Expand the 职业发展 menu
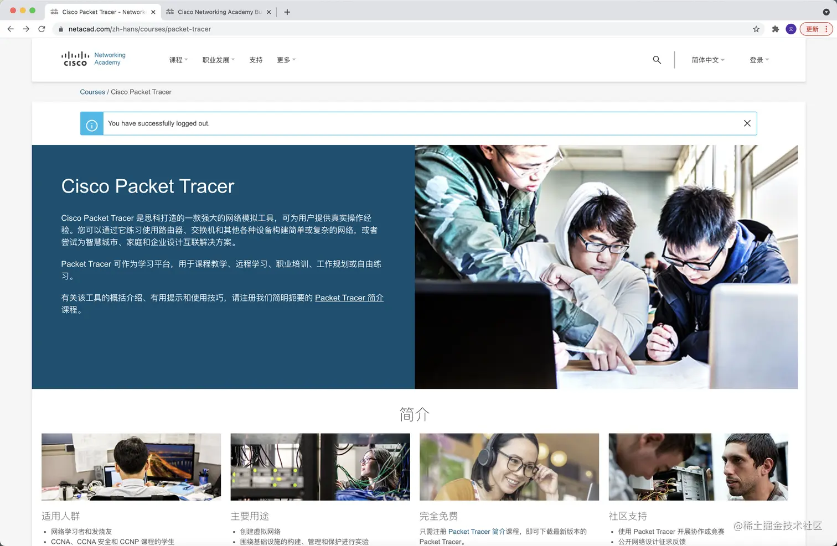The image size is (837, 546). (218, 60)
